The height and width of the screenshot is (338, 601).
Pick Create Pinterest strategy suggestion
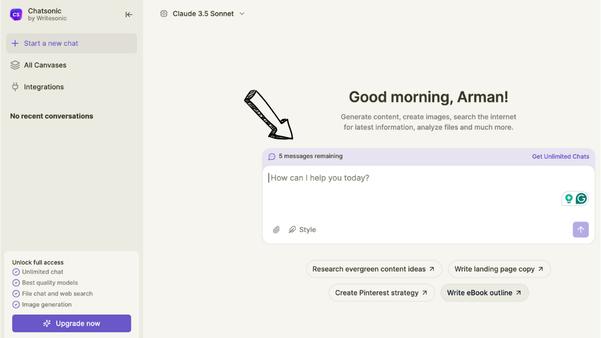(x=381, y=293)
